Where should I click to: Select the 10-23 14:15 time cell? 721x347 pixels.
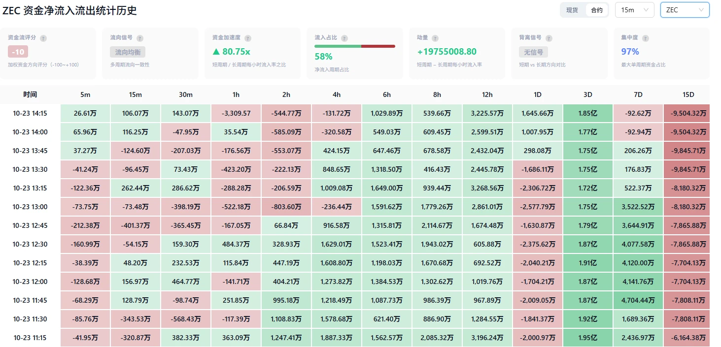(x=30, y=113)
